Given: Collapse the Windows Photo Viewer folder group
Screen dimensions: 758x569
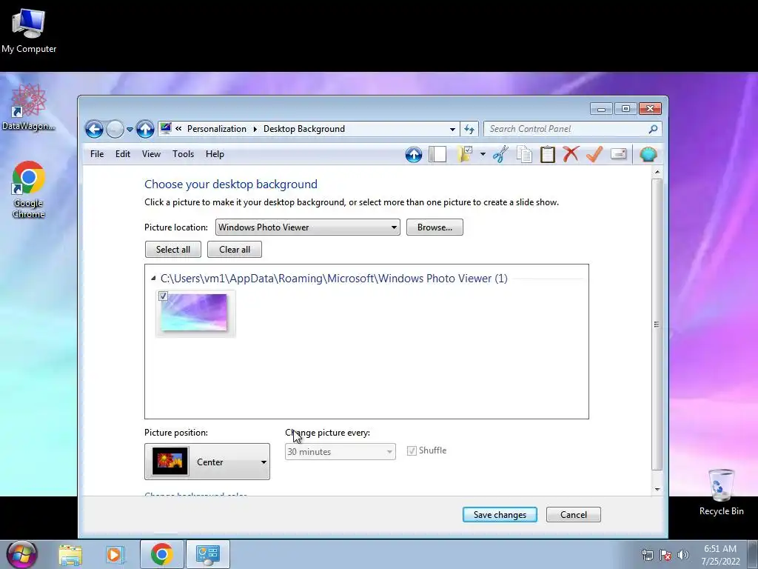Looking at the screenshot, I should tap(153, 279).
